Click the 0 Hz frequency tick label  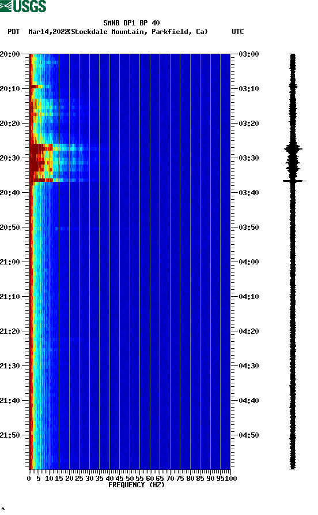(x=29, y=479)
